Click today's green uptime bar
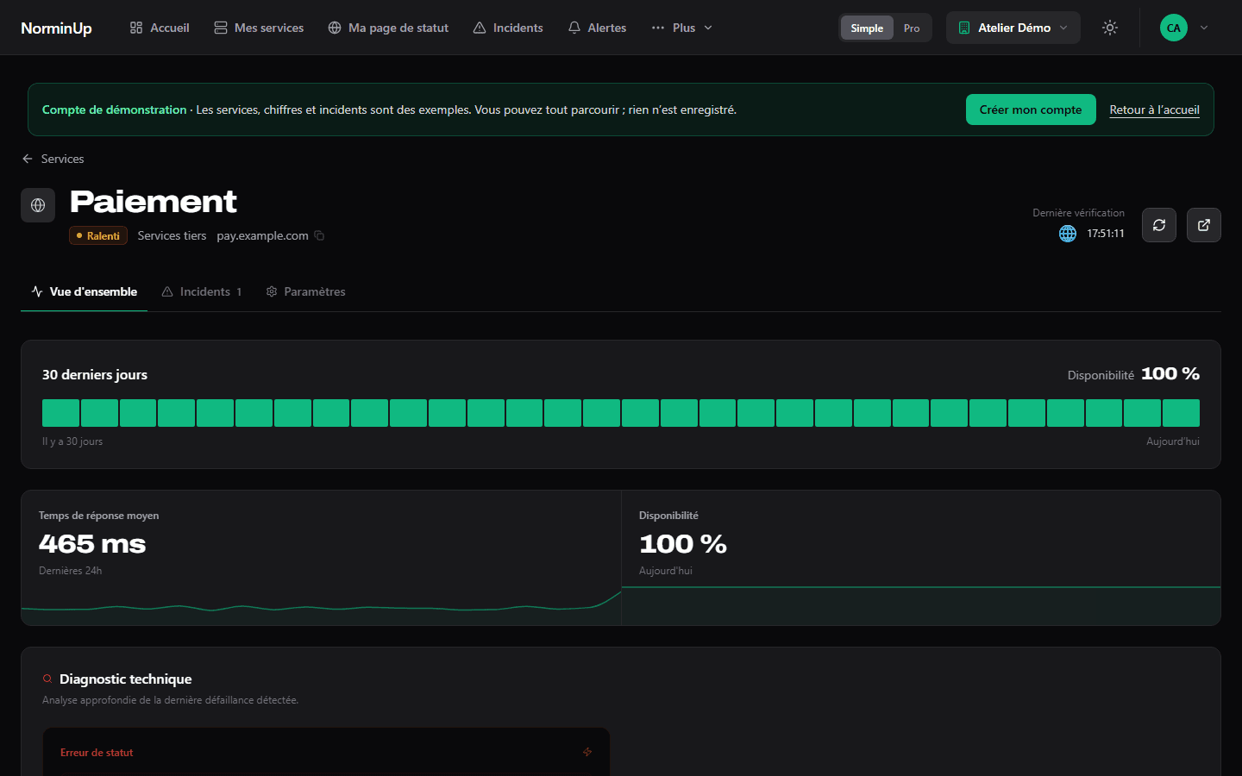Image resolution: width=1242 pixels, height=776 pixels. pyautogui.click(x=1181, y=413)
